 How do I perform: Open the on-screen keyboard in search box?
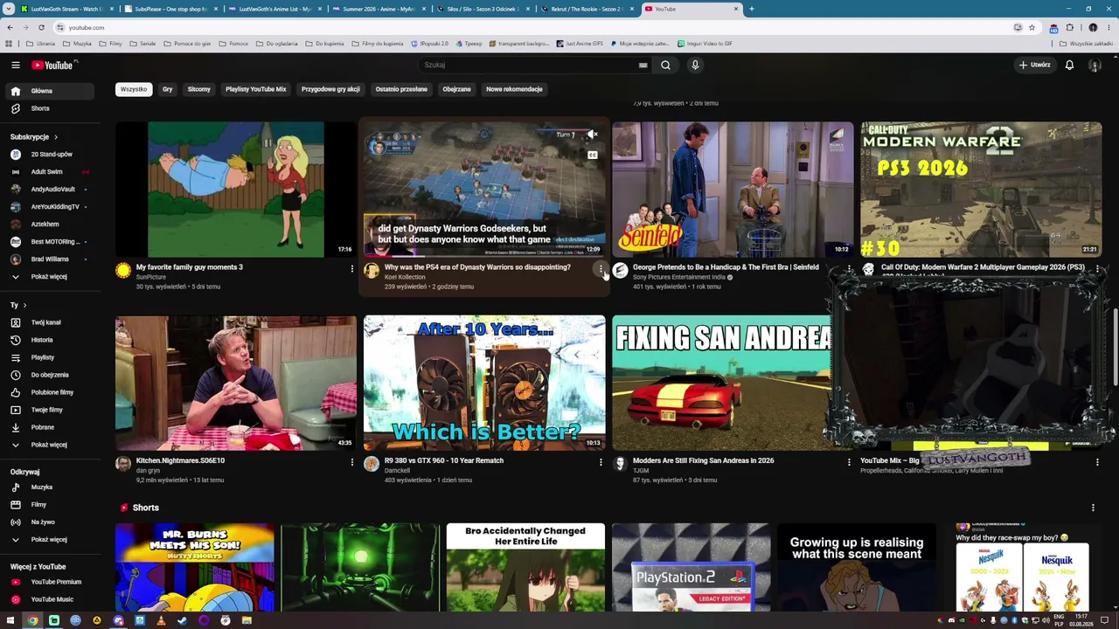coord(643,65)
